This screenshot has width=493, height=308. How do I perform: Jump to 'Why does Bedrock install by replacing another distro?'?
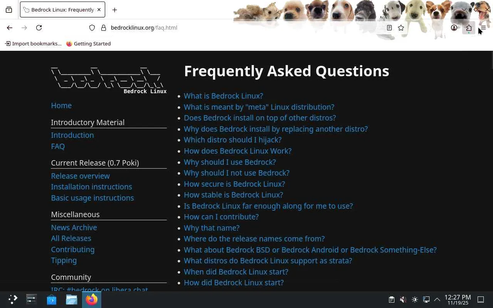click(x=276, y=129)
